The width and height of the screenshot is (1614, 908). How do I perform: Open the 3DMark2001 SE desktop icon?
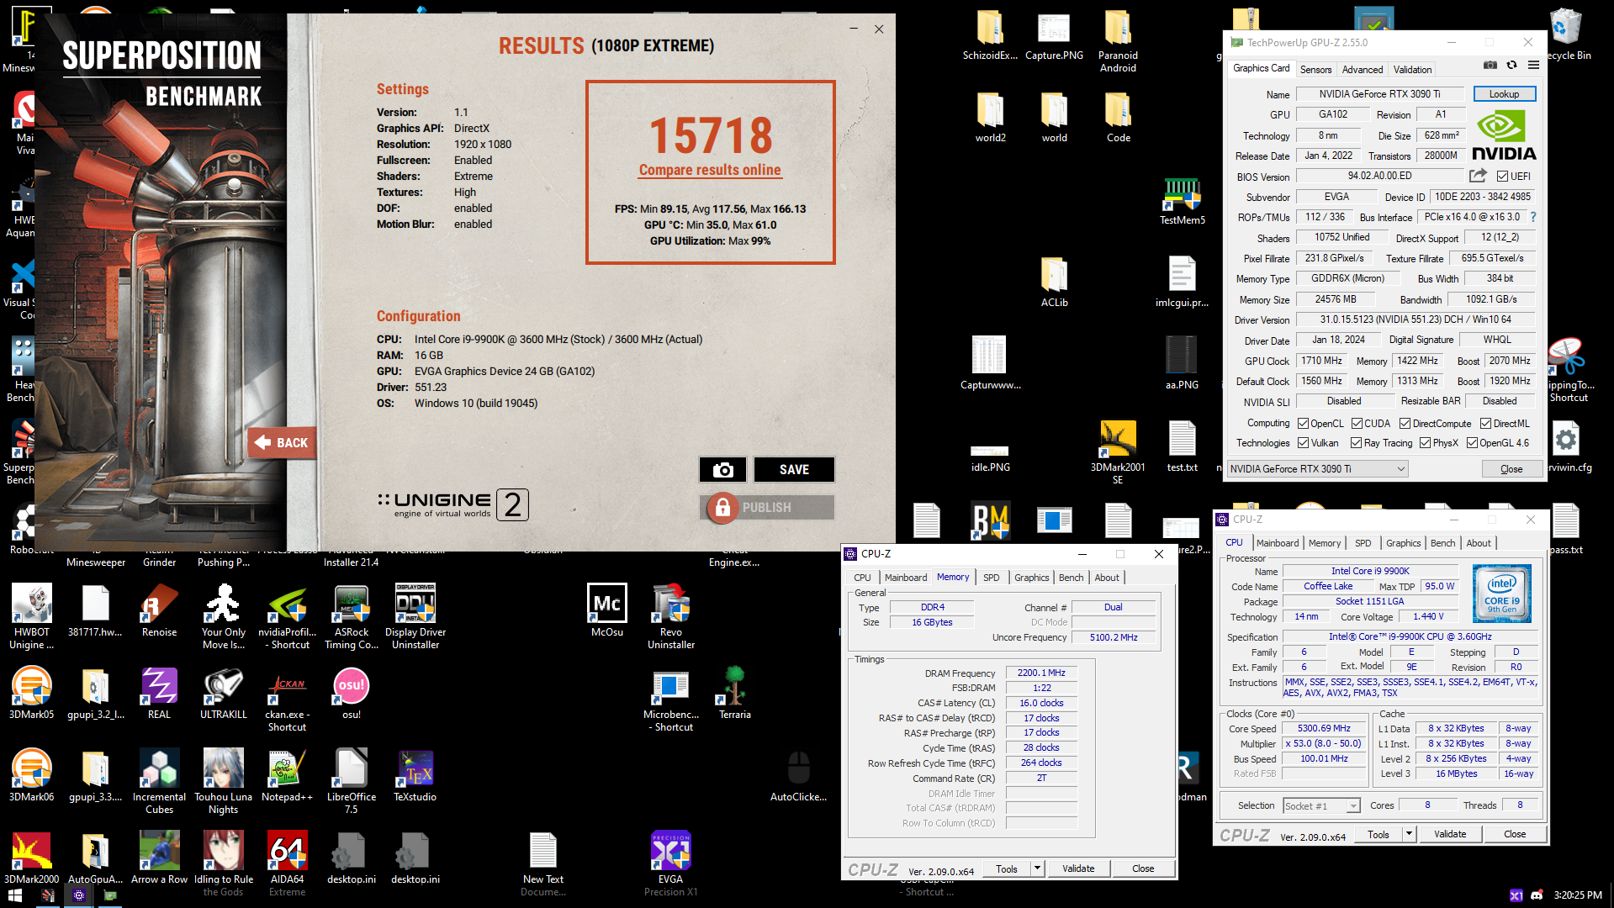click(1118, 453)
